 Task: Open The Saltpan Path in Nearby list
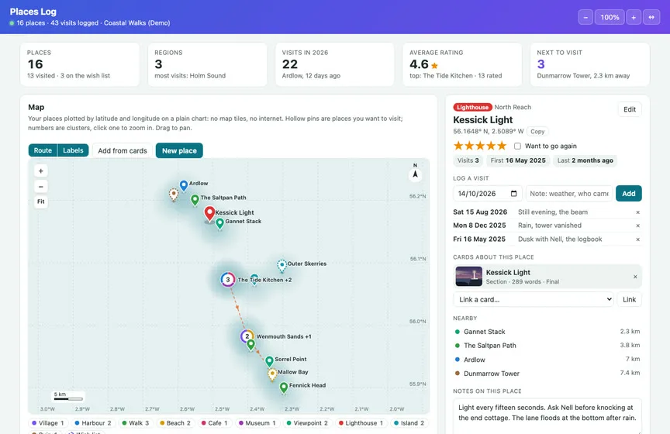point(547,345)
